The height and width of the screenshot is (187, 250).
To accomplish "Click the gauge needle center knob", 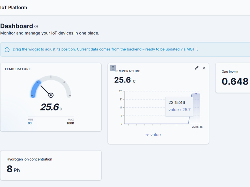I will [x=51, y=95].
